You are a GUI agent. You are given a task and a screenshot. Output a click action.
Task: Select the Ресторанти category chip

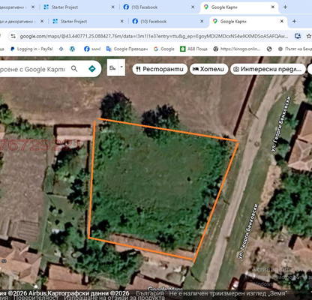tap(160, 69)
